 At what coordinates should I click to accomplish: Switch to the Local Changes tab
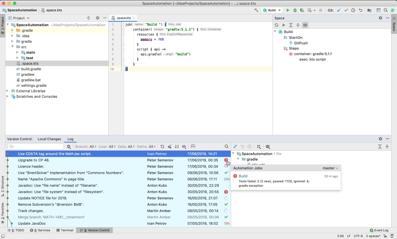pos(49,139)
